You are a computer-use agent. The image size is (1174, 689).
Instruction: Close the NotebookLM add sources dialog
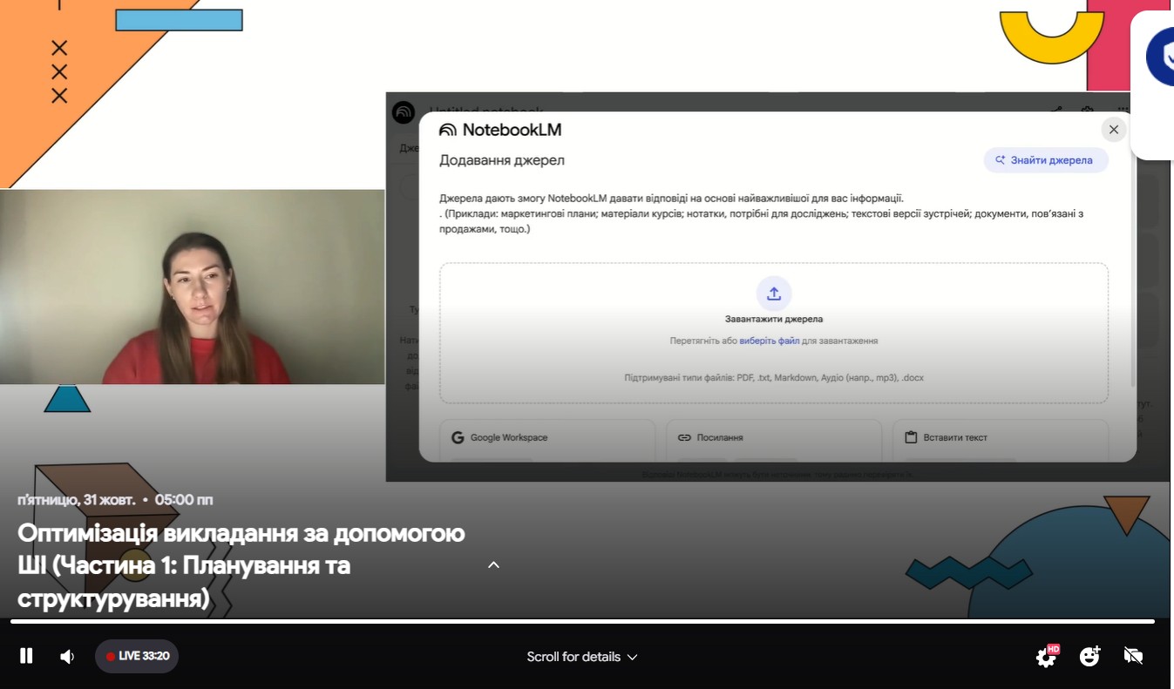pyautogui.click(x=1113, y=130)
